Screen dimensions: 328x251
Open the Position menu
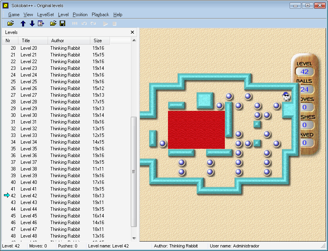click(80, 15)
